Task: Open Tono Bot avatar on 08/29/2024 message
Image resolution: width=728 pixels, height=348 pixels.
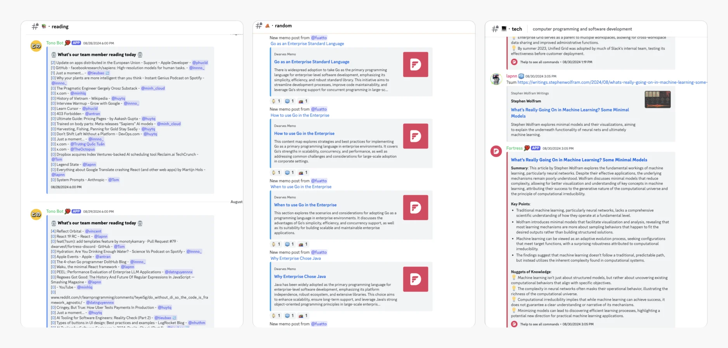Action: coord(36,214)
